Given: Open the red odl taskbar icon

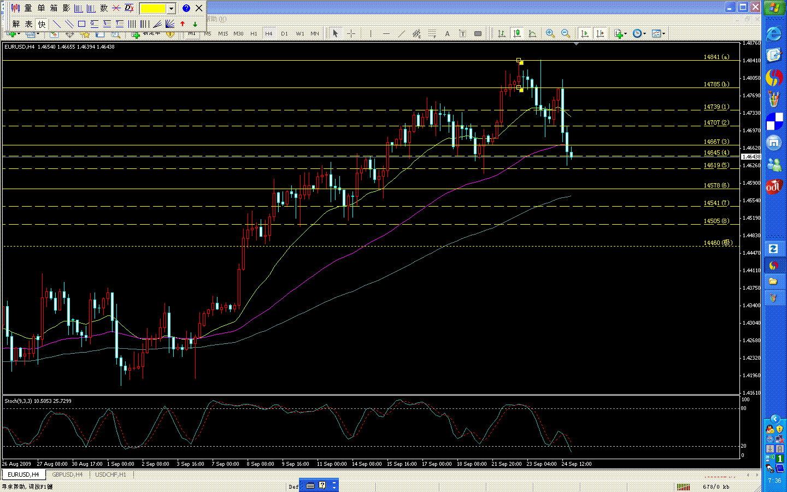Looking at the screenshot, I should (774, 186).
